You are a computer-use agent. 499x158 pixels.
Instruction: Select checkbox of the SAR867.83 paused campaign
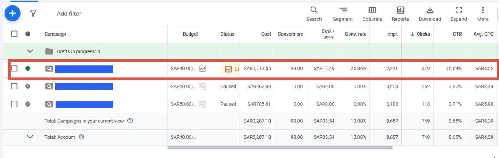click(14, 86)
